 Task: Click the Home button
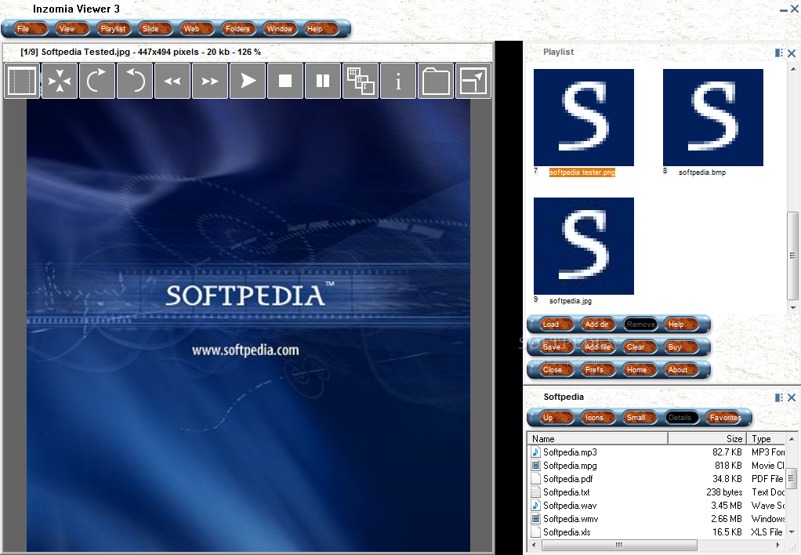pyautogui.click(x=640, y=369)
